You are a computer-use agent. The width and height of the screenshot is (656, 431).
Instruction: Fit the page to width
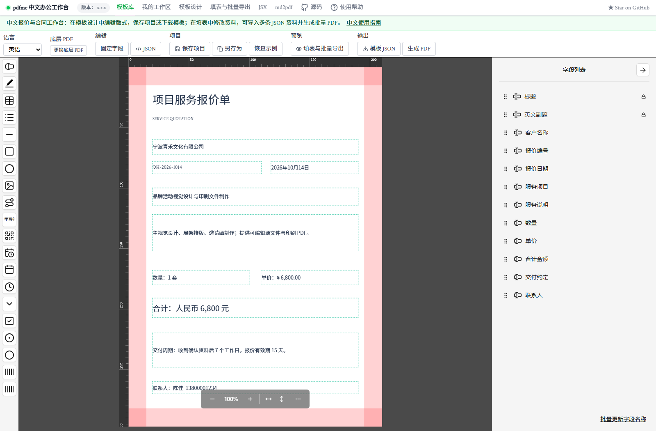[x=269, y=399]
